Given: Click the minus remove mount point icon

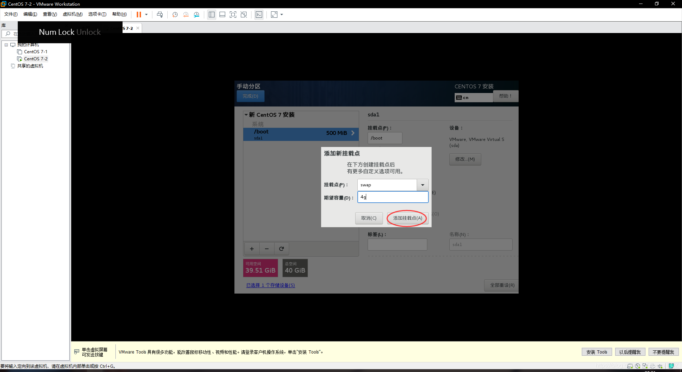Looking at the screenshot, I should click(267, 249).
